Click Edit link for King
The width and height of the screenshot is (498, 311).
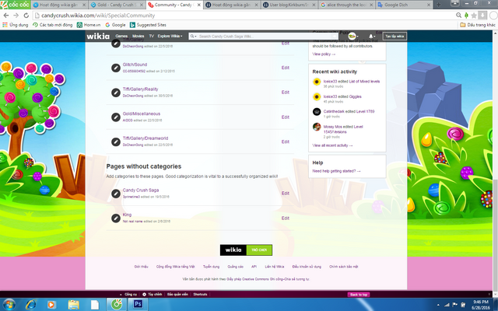[x=286, y=218]
